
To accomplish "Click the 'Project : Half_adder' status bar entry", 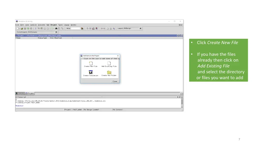I will 73,109.
